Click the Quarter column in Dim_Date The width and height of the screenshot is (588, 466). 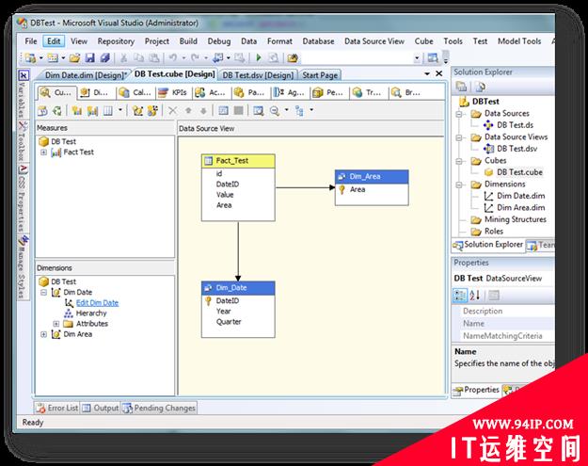point(229,322)
